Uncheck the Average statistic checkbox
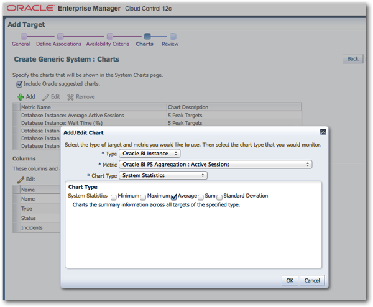This screenshot has width=373, height=307. [174, 196]
